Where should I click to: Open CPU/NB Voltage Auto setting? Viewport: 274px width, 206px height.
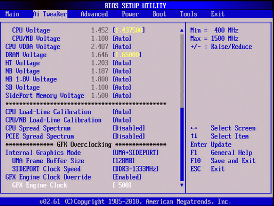(122, 39)
